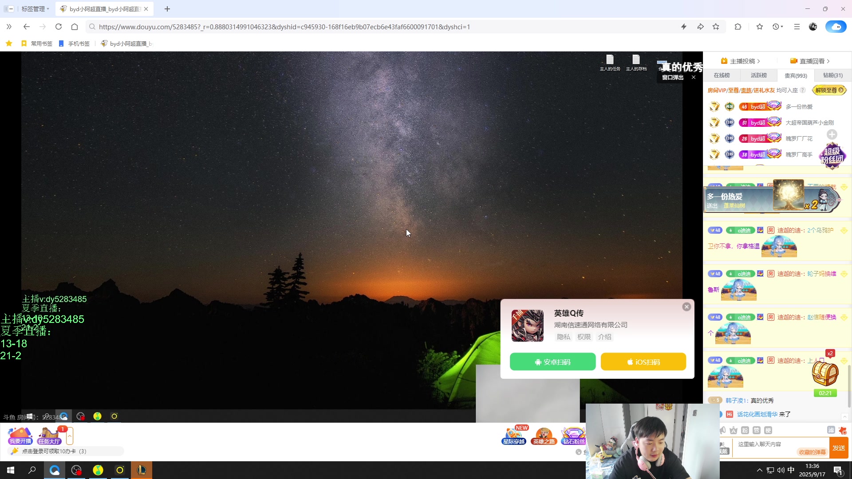Open the browser history clock dropdown

point(777,27)
